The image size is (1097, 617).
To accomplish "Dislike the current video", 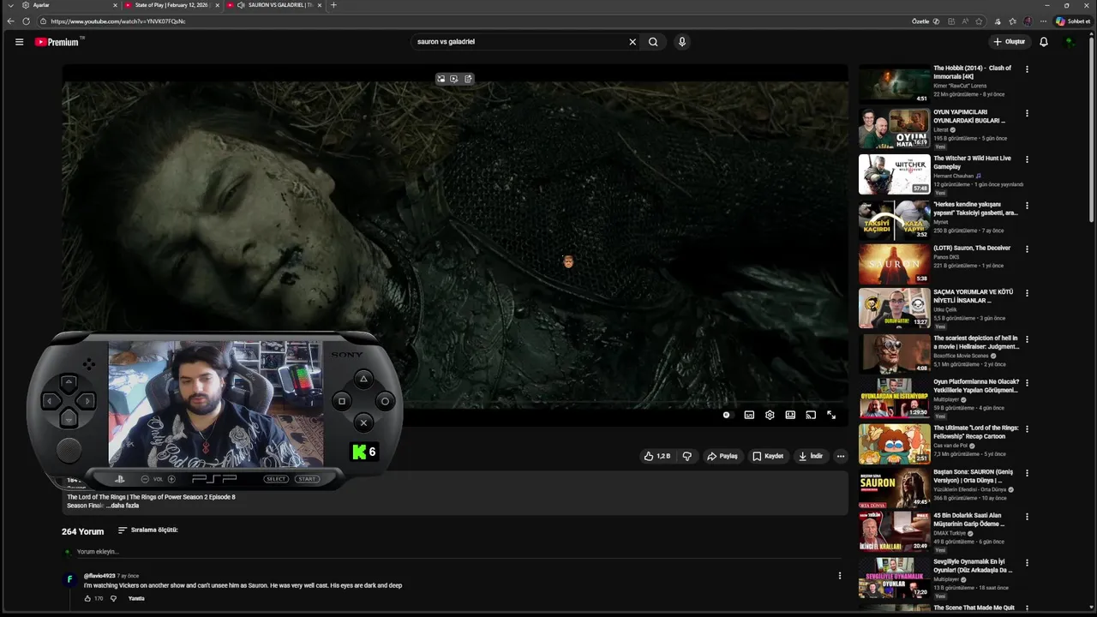I will tap(686, 456).
